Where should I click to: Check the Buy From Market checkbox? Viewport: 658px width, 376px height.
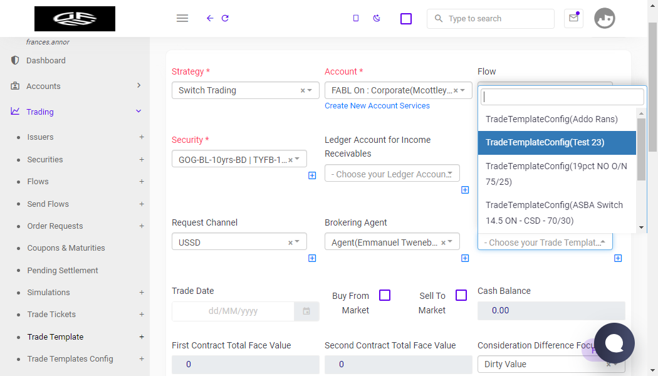[x=385, y=295]
